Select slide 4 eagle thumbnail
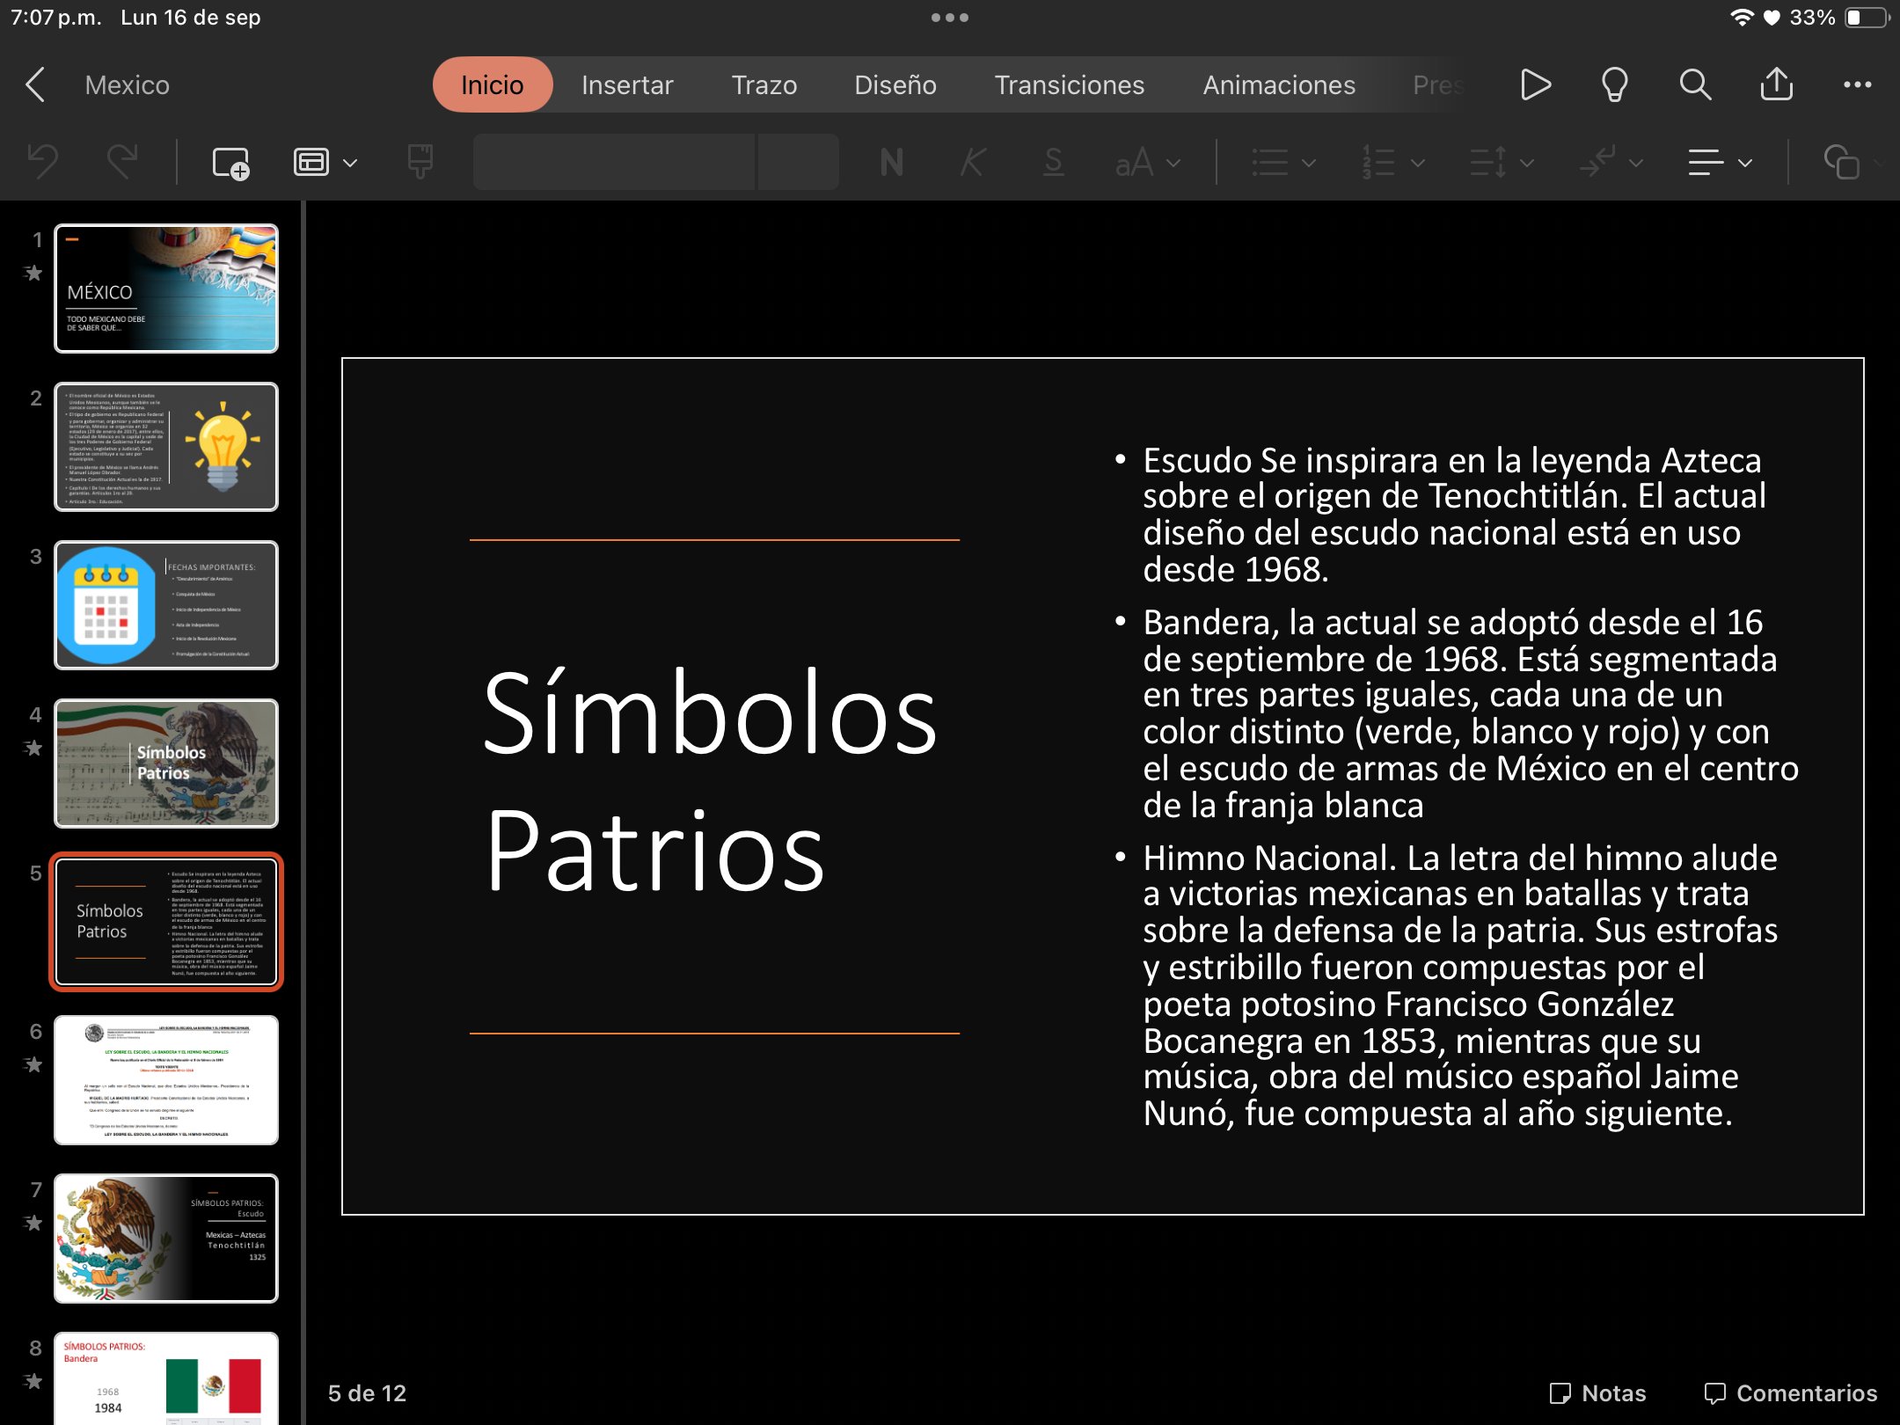This screenshot has width=1900, height=1425. (x=166, y=764)
